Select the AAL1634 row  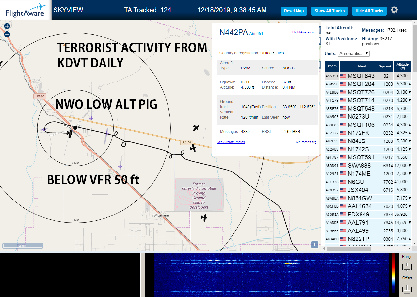[x=368, y=206]
